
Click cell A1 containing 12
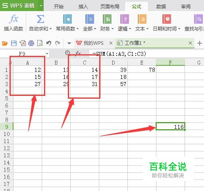(x=27, y=70)
